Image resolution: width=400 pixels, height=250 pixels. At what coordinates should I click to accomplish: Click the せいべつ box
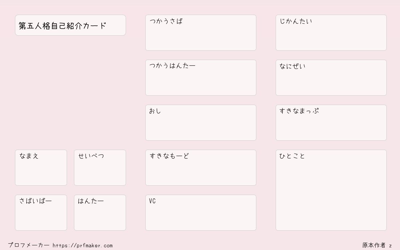[x=100, y=168]
